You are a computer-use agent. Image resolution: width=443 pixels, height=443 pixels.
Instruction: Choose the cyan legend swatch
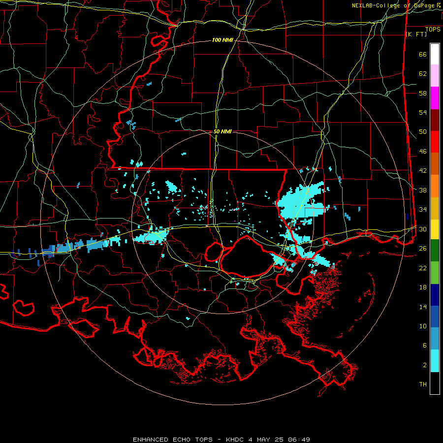coord(435,361)
